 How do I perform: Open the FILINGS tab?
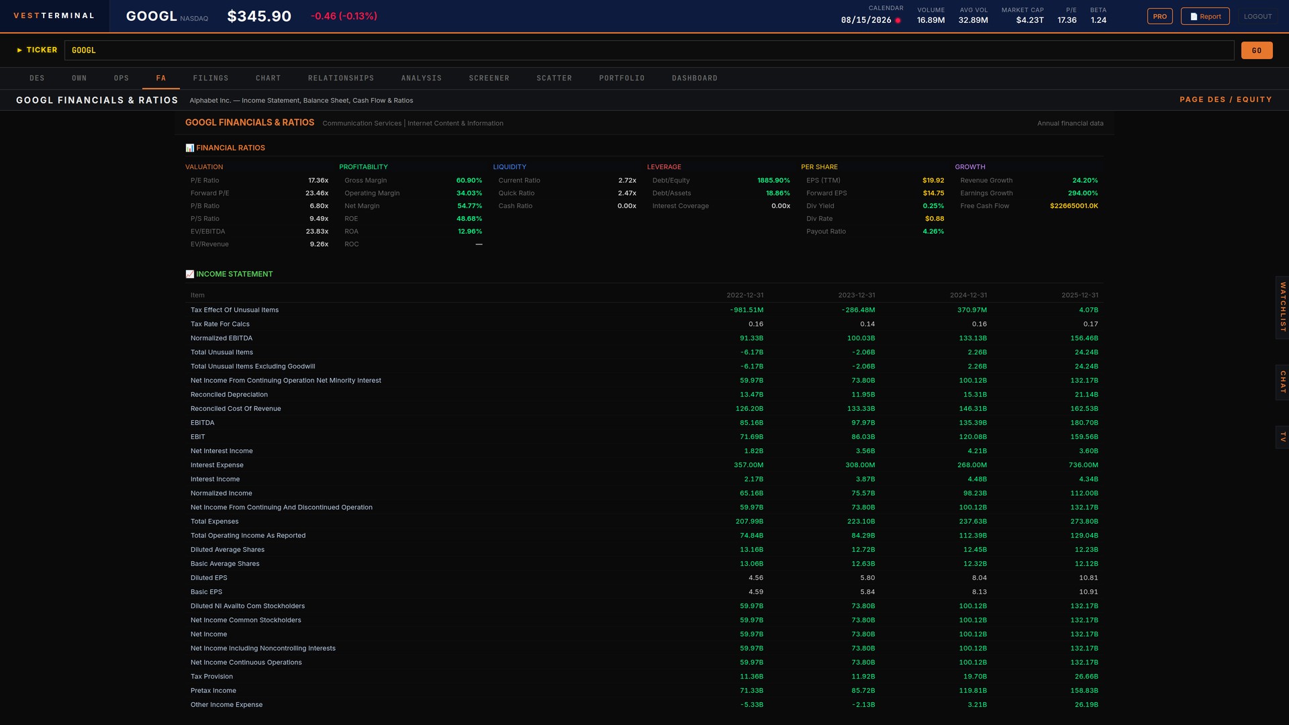pyautogui.click(x=211, y=79)
